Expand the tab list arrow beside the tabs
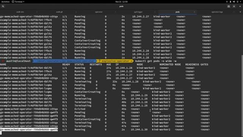 [240, 12]
